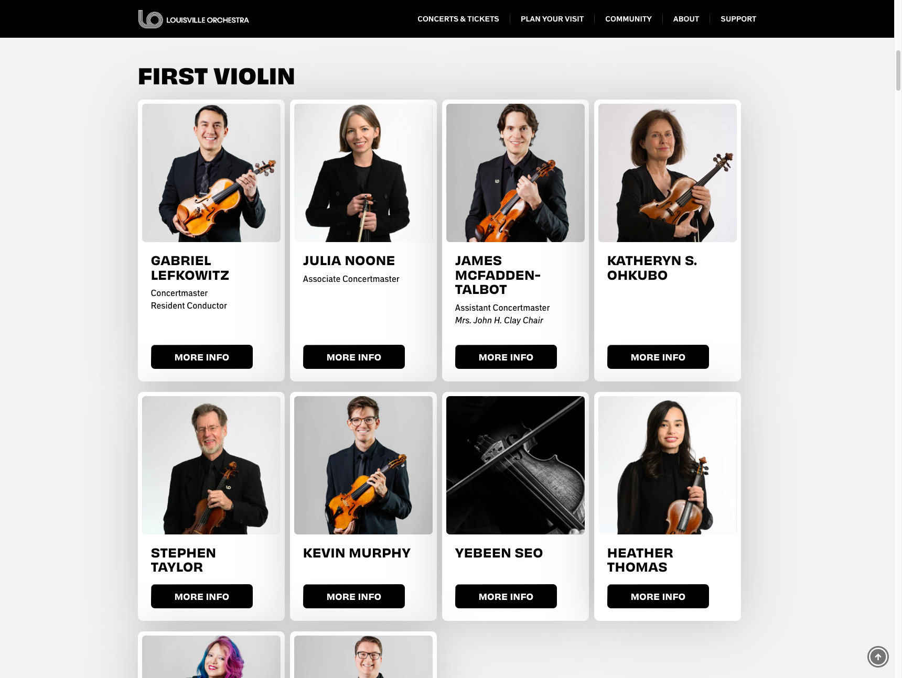Click Yebeen Seo's black-and-white violin image
Screen dimensions: 902x678
pos(516,465)
